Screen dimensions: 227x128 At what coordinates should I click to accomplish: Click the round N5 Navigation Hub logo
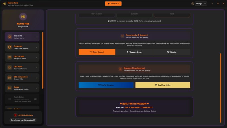click(23, 16)
